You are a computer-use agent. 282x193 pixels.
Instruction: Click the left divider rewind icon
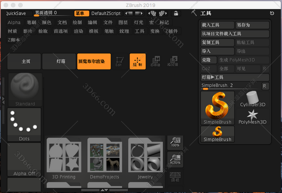(129, 13)
